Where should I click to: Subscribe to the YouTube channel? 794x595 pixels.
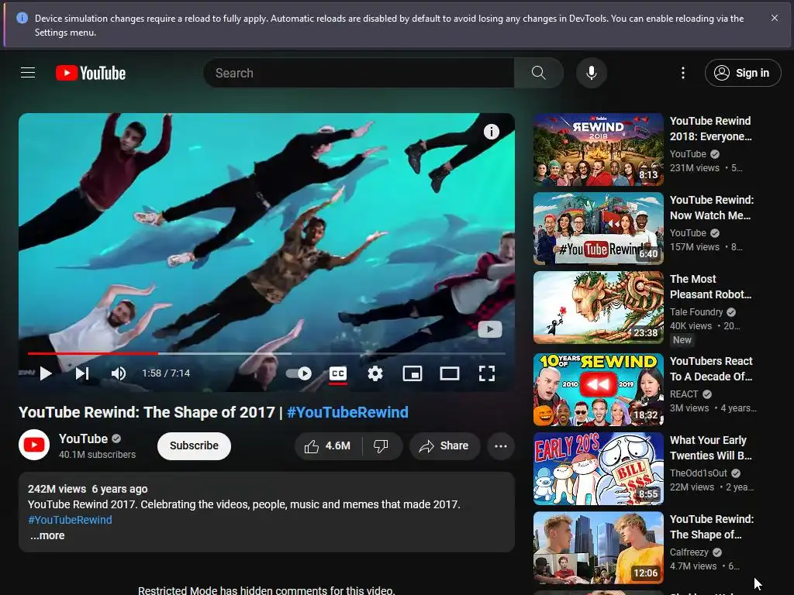pyautogui.click(x=194, y=445)
